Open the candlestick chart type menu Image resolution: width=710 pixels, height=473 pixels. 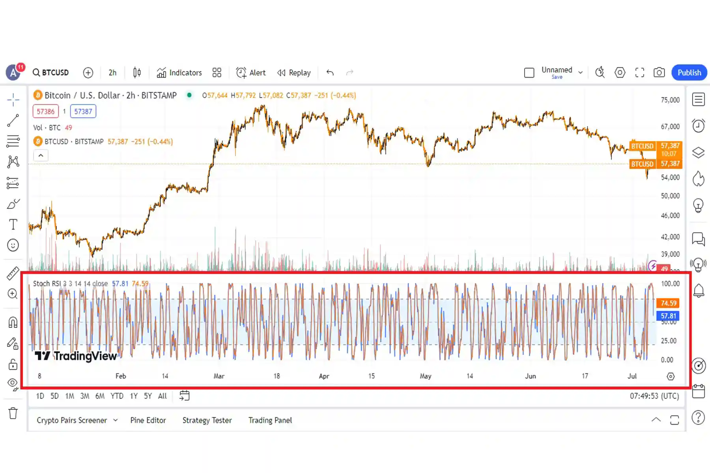(137, 73)
